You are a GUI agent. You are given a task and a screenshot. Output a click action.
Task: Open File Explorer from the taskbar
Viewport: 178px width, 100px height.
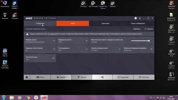(12, 97)
